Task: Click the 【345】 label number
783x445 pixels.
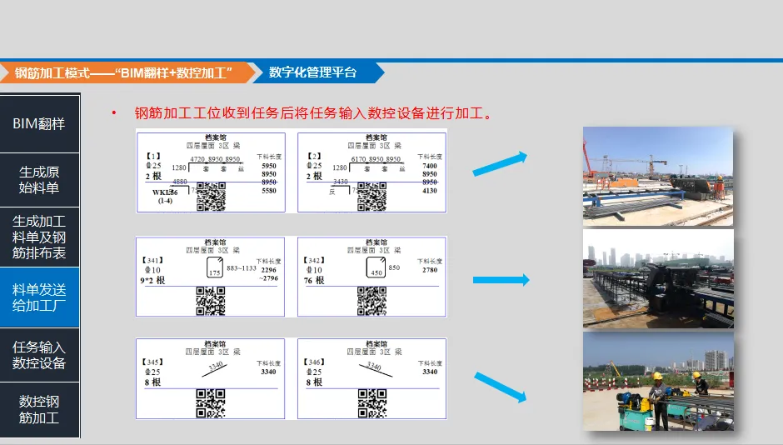Action: [x=152, y=362]
